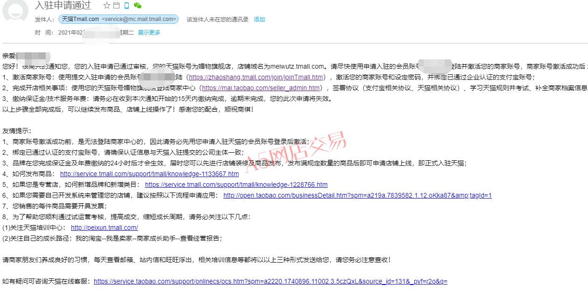This screenshot has height=306, width=588.
Task: Click the green WeChat icon
Action: [x=137, y=6]
